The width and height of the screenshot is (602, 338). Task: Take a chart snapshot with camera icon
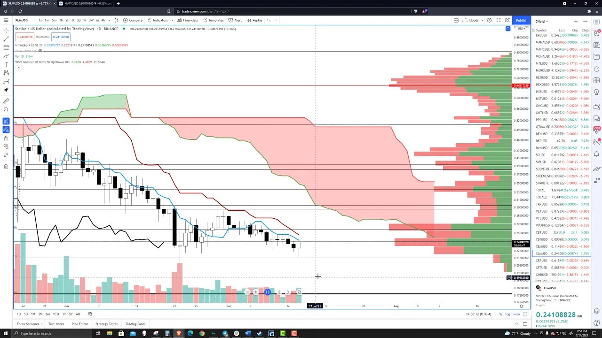pyautogui.click(x=507, y=20)
